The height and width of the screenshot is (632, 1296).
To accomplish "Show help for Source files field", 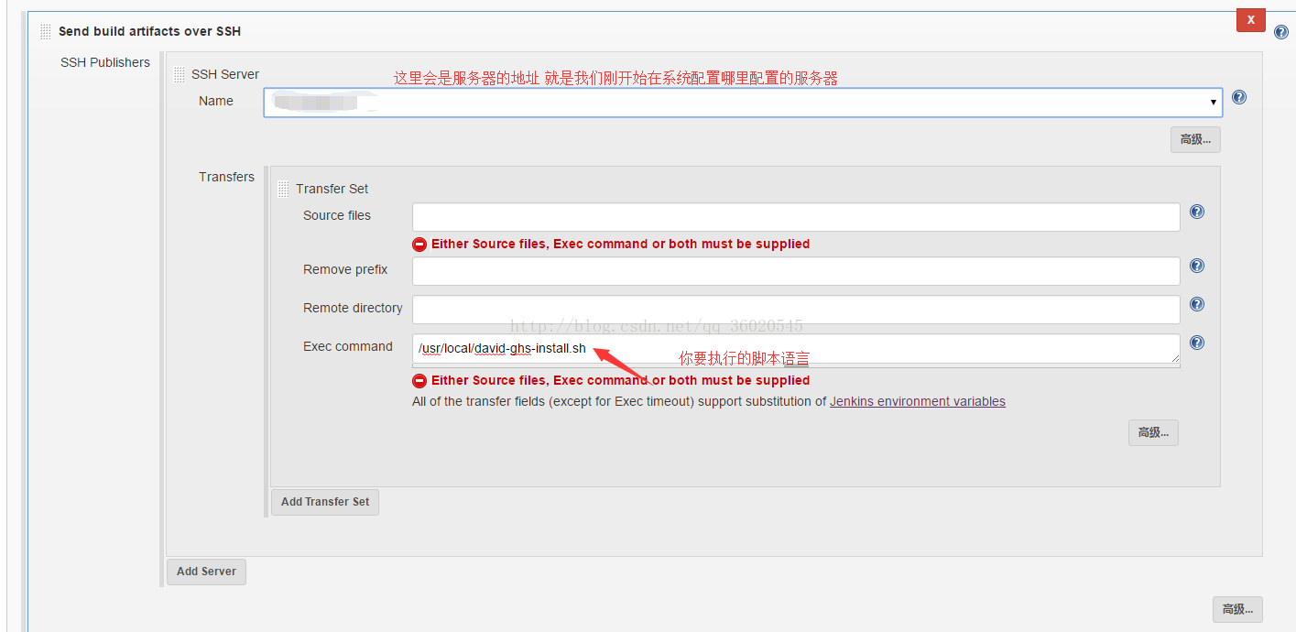I will 1197,212.
